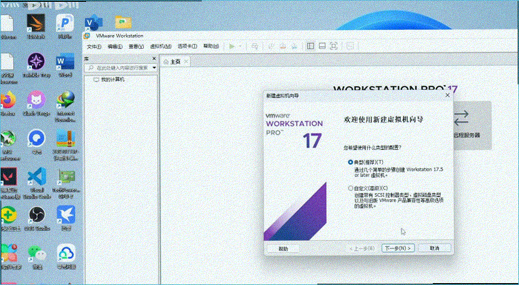Open the Internet Download Manager desktop icon

coord(66,107)
